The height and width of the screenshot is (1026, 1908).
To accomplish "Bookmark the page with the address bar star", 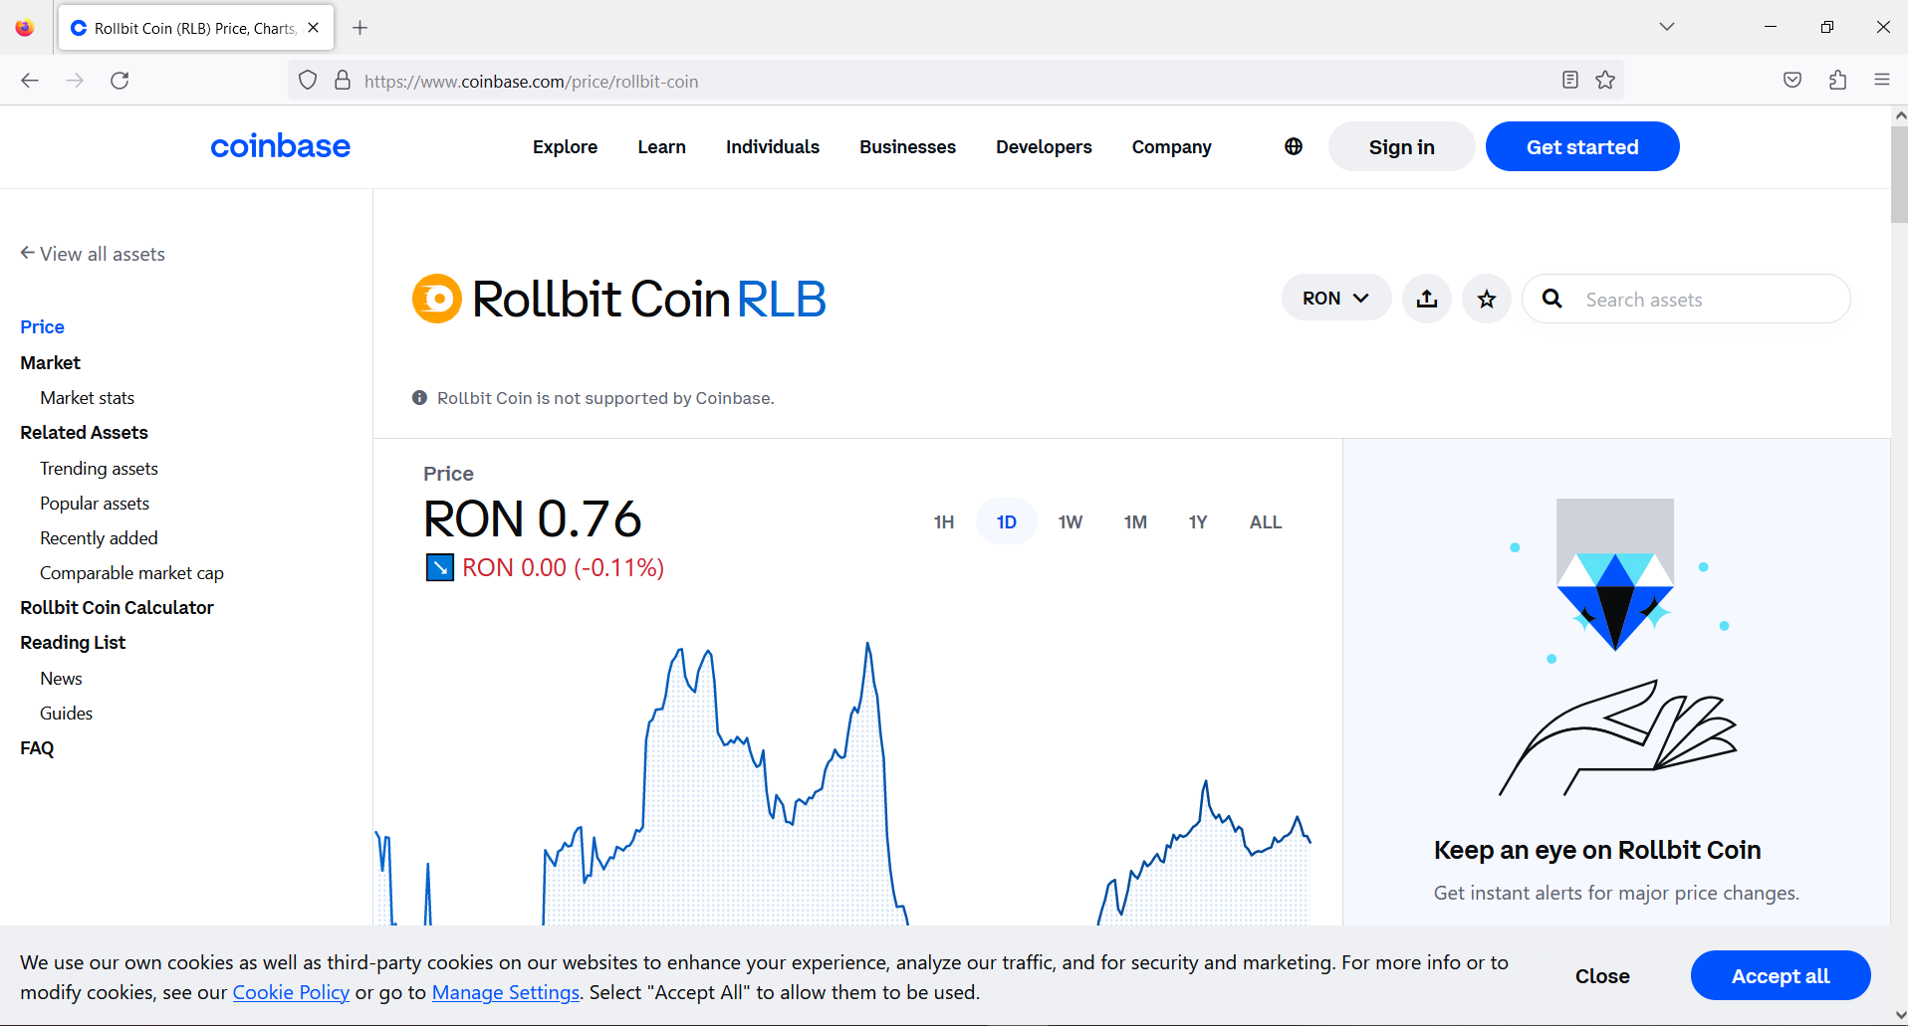I will click(1604, 81).
